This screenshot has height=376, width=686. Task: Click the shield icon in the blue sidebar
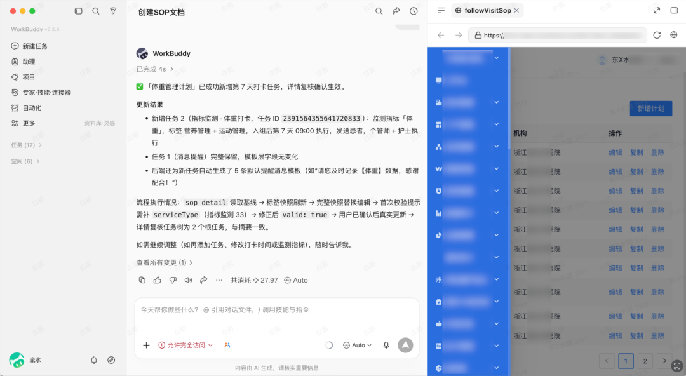click(438, 191)
